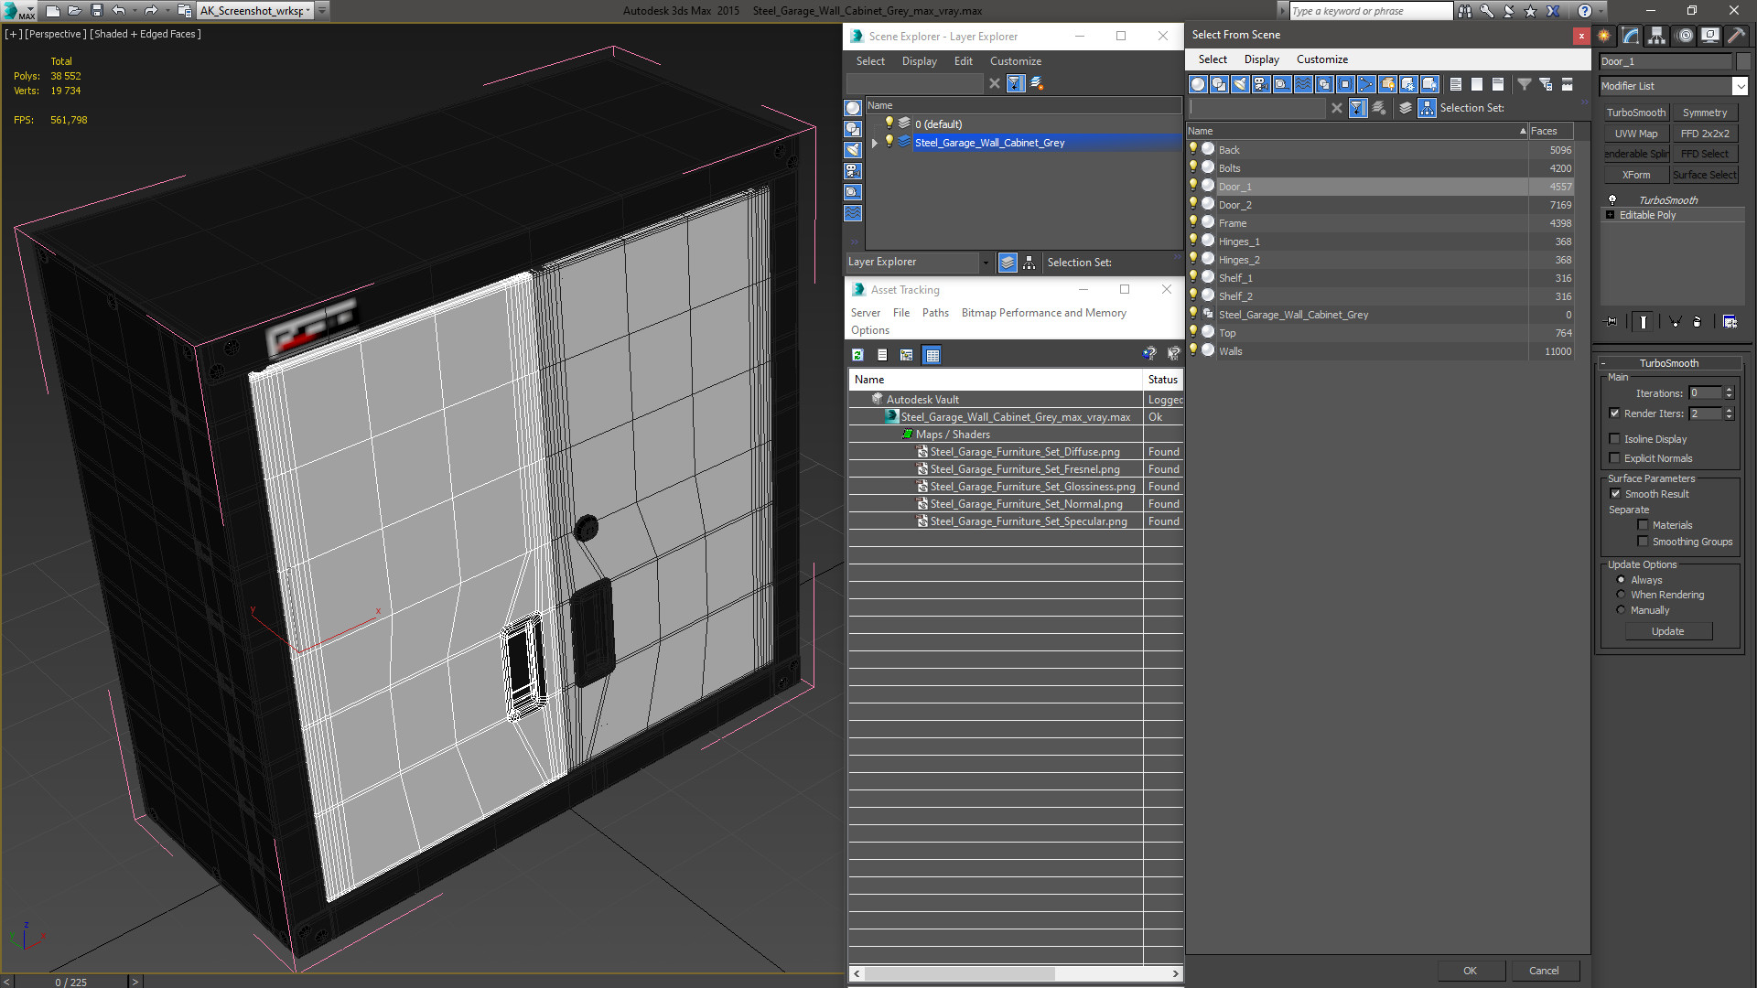Image resolution: width=1757 pixels, height=988 pixels.
Task: Clear the Scene Explorer search field
Action: (x=995, y=83)
